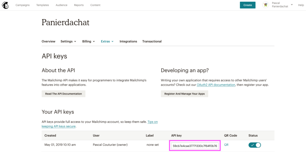Click the Pascal account avatar icon
Image resolution: width=306 pixels, height=155 pixels.
[x=266, y=5]
